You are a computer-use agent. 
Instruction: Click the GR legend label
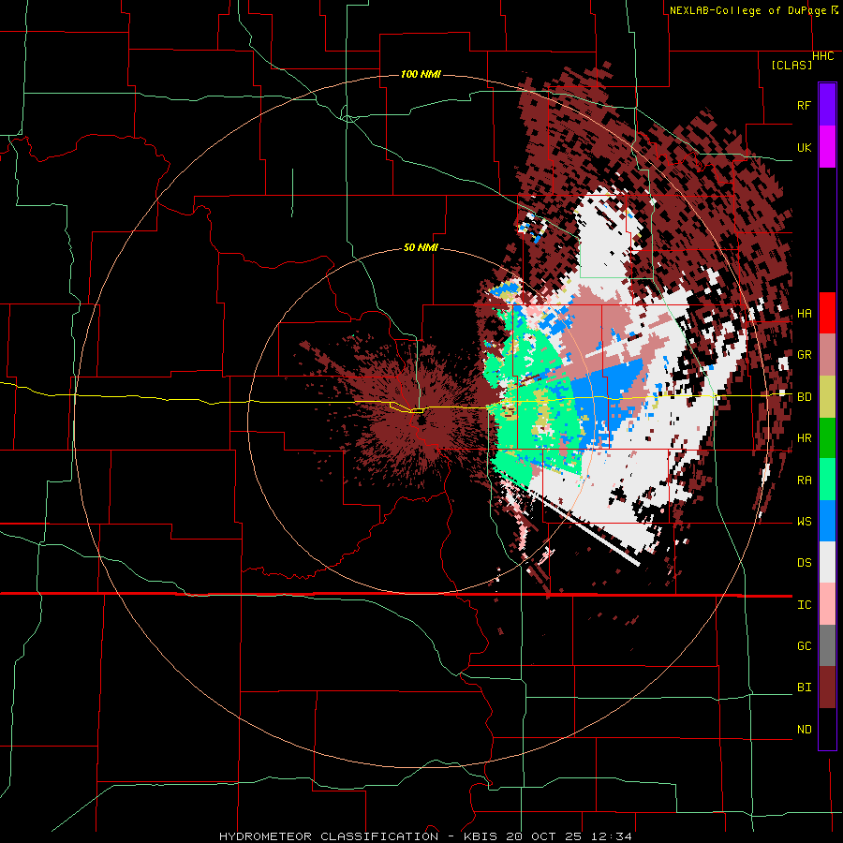pos(804,355)
